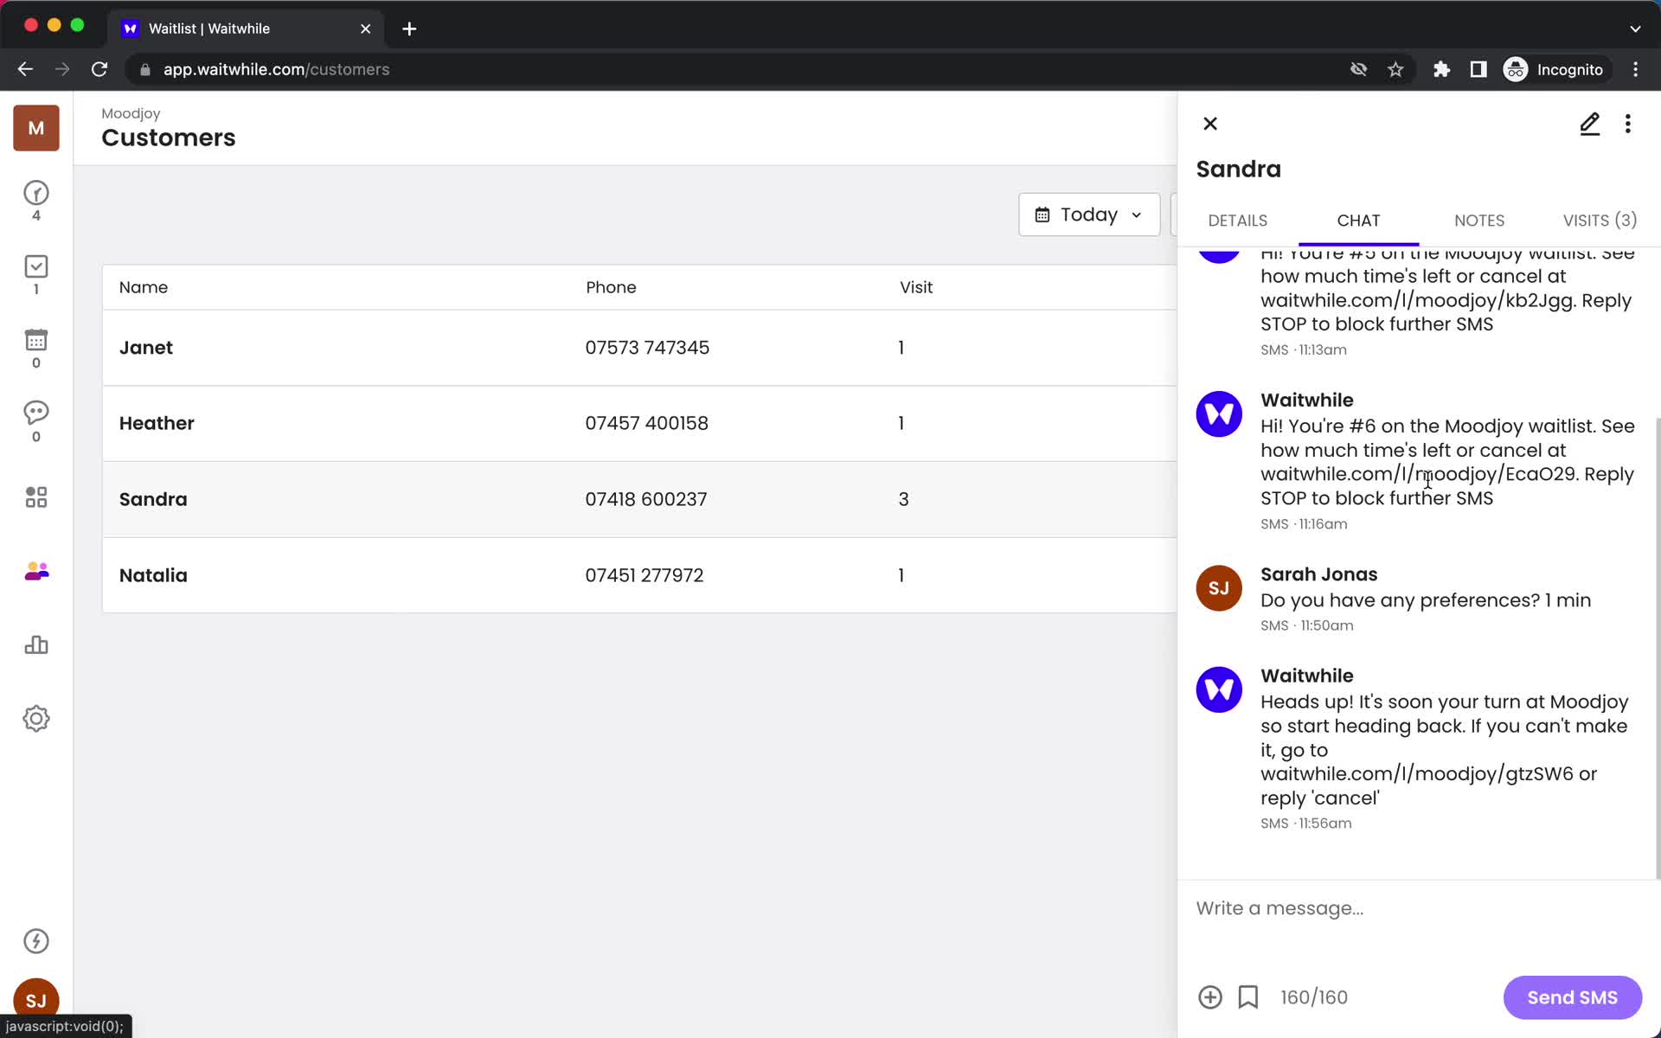Open the waitwhile.com/l/moodjoy/kb2Jgg link
This screenshot has height=1038, width=1661.
[x=1418, y=300]
